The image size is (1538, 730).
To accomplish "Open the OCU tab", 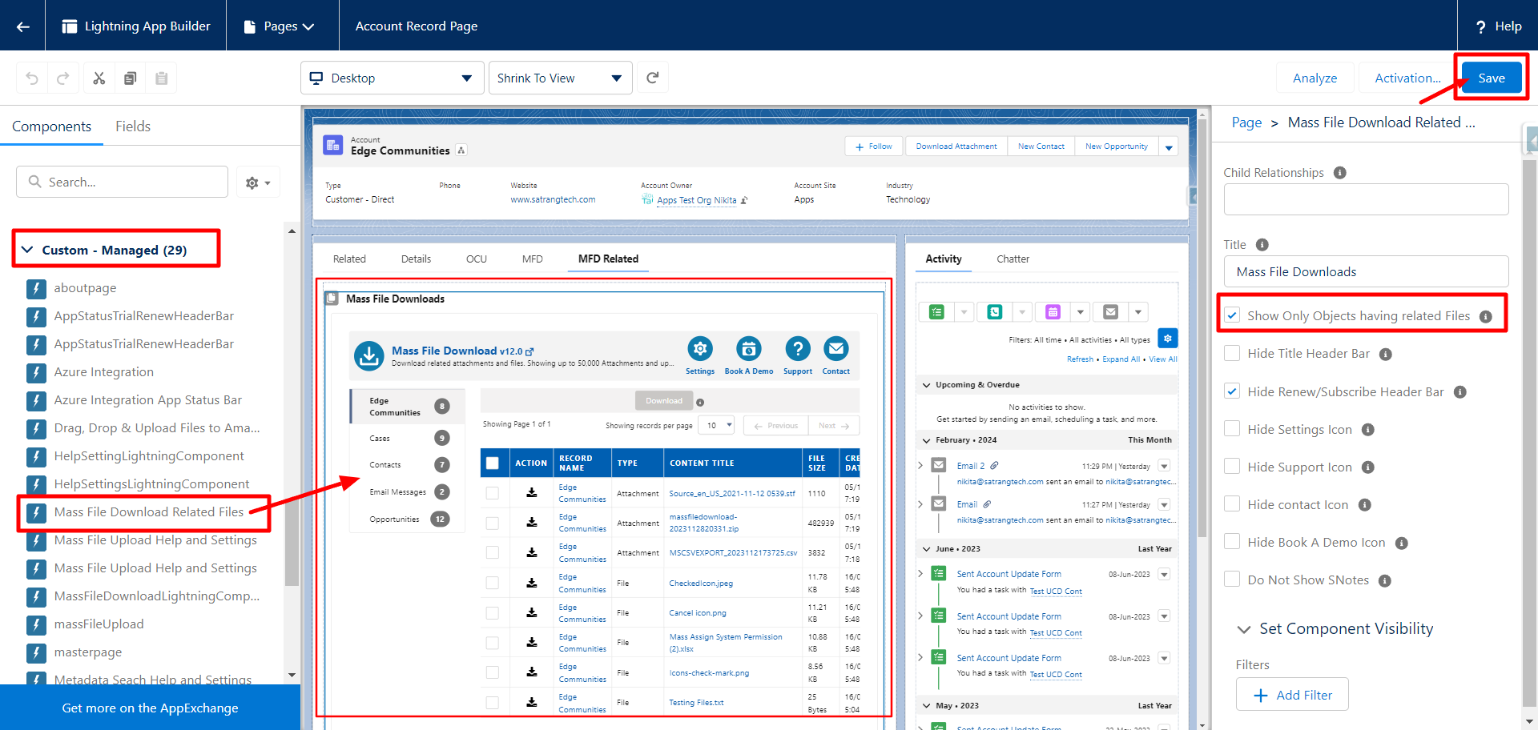I will [x=477, y=259].
